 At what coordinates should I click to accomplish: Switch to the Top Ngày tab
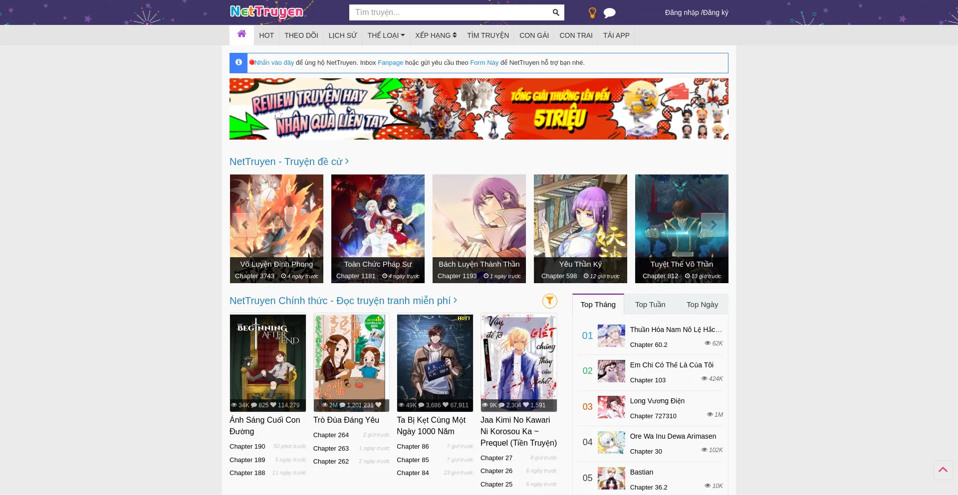(x=702, y=305)
